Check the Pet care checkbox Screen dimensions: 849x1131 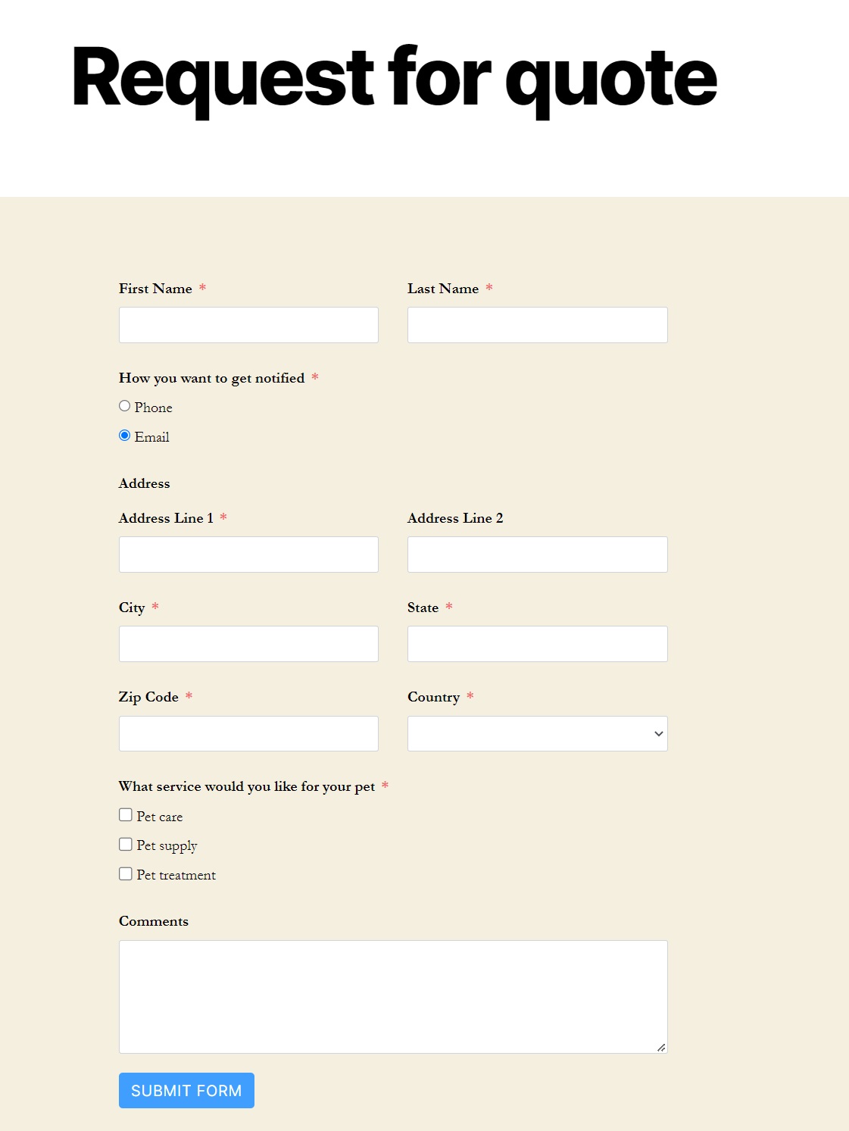pos(126,815)
